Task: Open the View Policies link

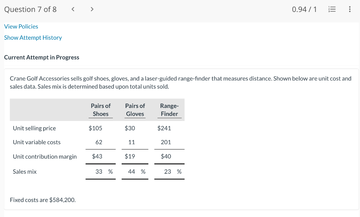Action: pos(21,26)
